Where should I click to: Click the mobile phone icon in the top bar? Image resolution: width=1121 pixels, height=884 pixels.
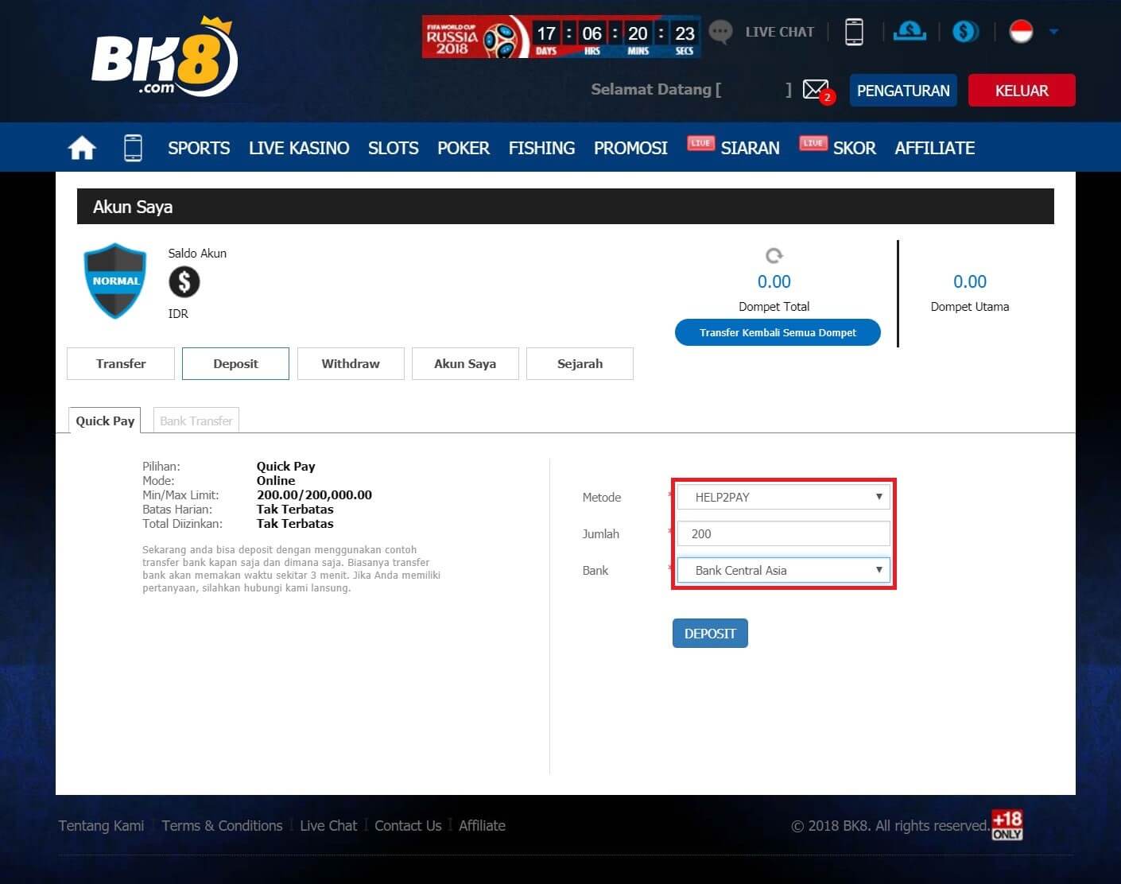click(x=854, y=31)
